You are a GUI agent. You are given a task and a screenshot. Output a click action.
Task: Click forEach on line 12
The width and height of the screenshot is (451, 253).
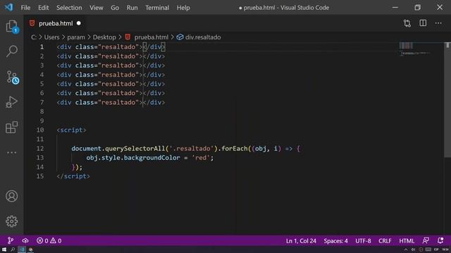coord(235,148)
